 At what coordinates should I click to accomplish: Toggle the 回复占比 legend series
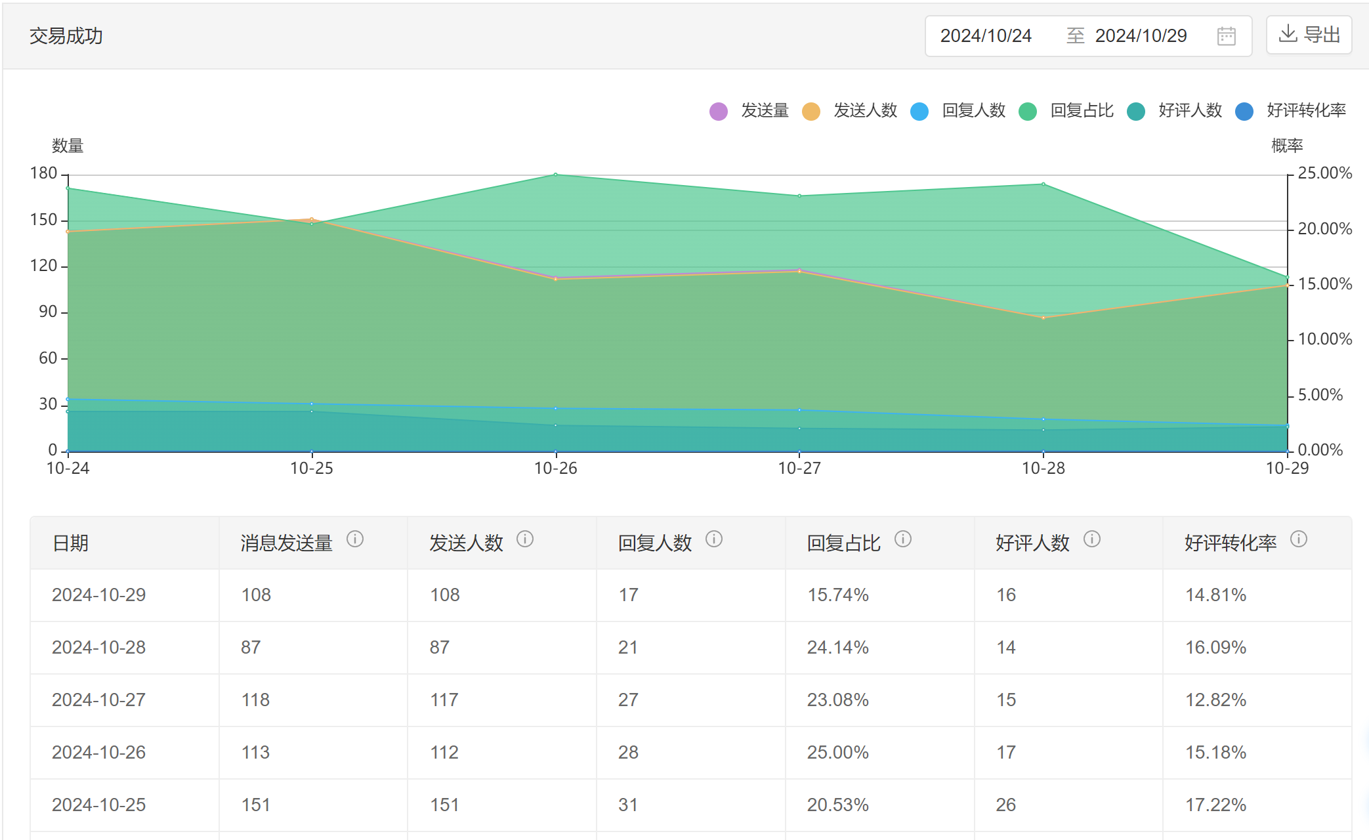coord(1066,111)
